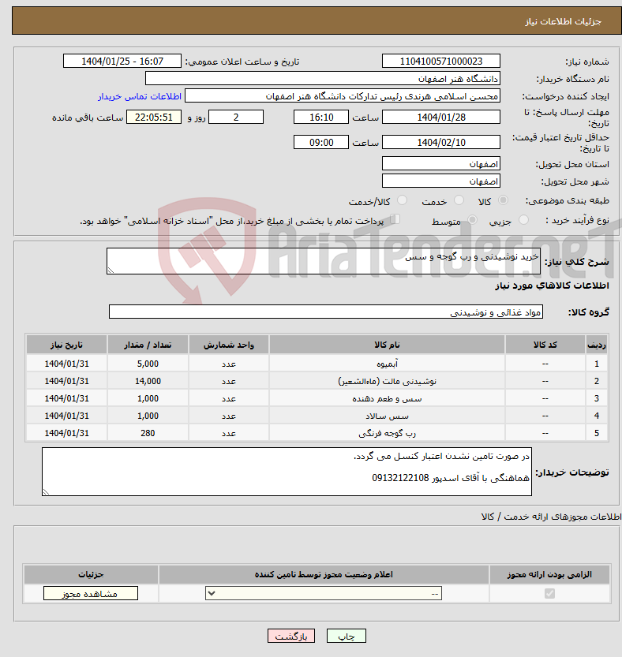Click the date cell of آبمیوه row
Screen dimensions: 622x657
(66, 364)
